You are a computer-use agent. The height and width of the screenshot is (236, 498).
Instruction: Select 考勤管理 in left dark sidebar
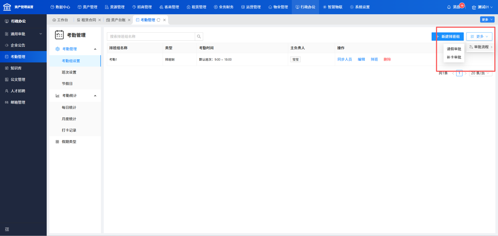(23, 57)
